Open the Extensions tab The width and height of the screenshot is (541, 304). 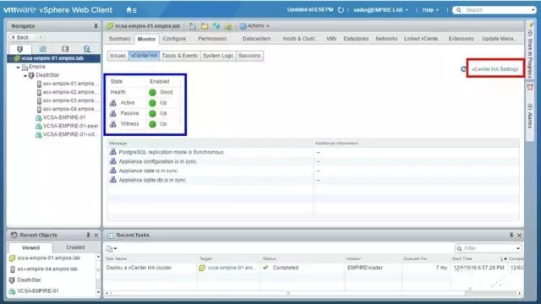pos(462,39)
